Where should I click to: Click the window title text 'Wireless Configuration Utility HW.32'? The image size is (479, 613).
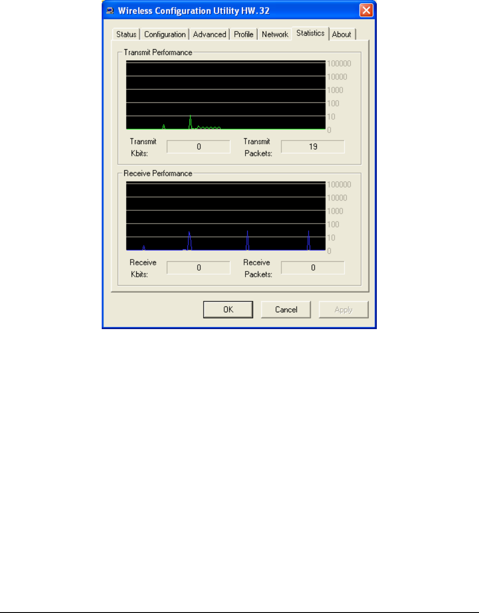tap(194, 11)
